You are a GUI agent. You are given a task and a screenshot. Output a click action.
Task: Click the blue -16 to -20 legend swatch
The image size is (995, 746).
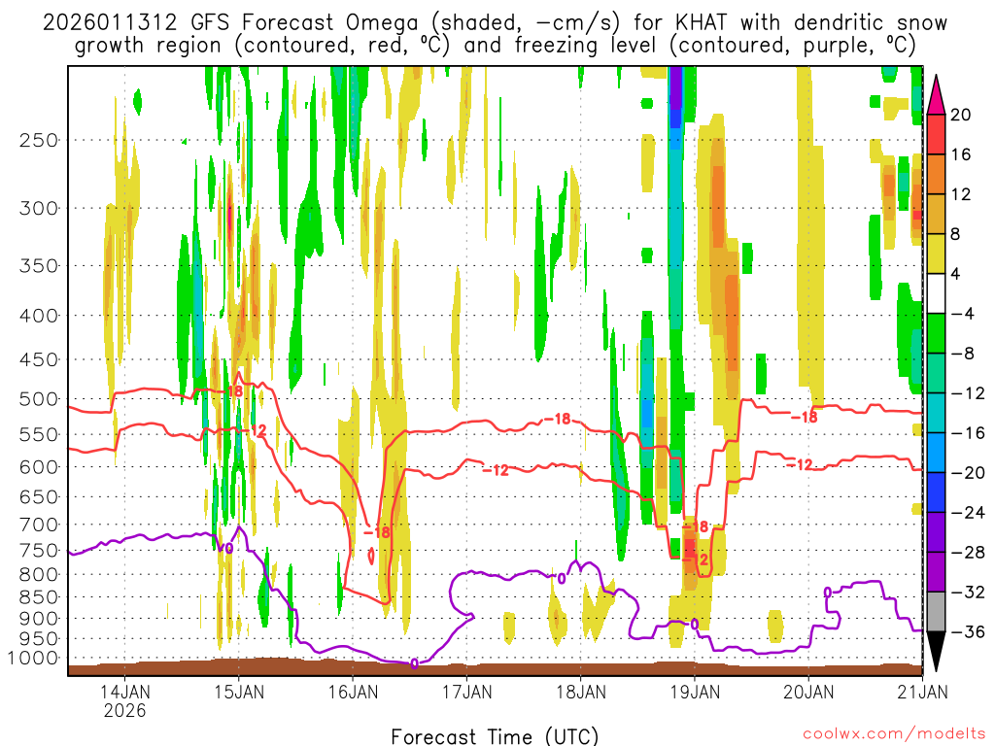936,453
